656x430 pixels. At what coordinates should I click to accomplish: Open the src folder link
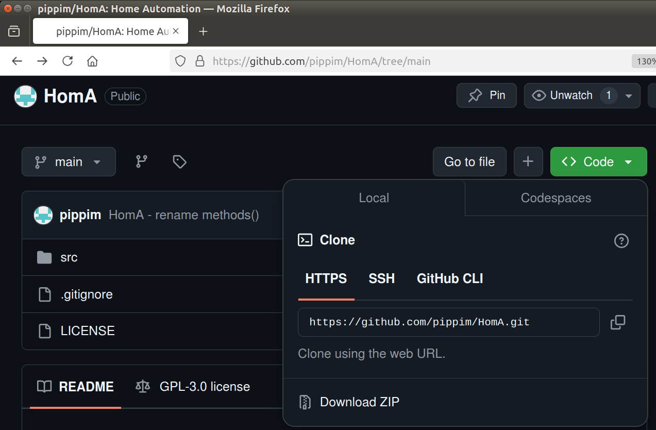click(x=69, y=257)
